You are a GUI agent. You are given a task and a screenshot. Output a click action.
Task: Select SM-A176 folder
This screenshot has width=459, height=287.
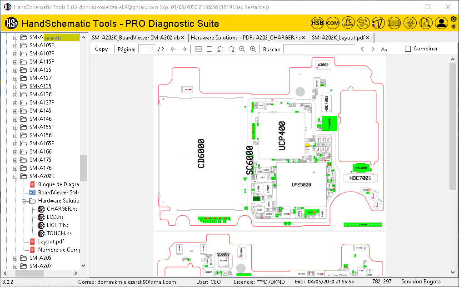(40, 168)
